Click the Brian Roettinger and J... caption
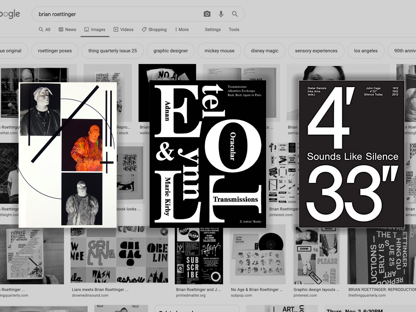 point(198,289)
